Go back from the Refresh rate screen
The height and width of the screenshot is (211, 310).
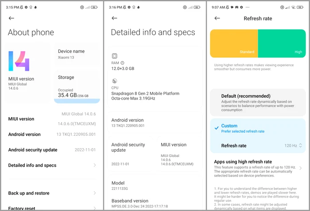(217, 18)
